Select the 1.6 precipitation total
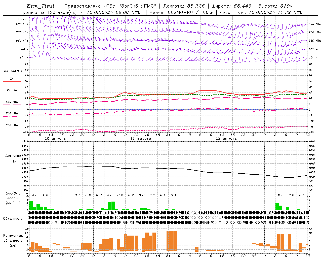 (x=45, y=195)
